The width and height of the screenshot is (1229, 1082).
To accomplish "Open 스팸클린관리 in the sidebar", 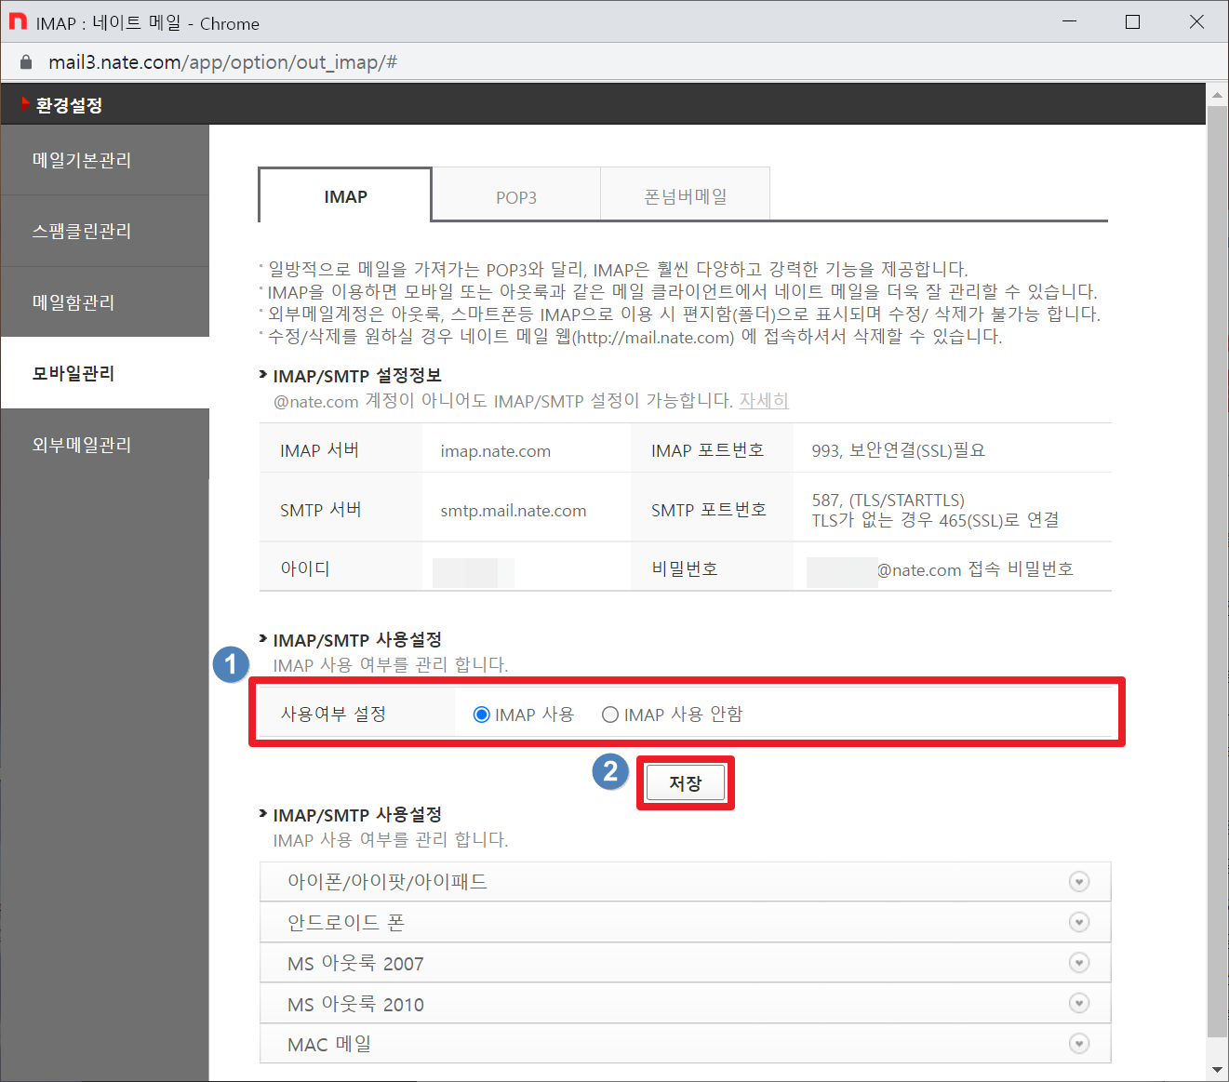I will (x=105, y=231).
